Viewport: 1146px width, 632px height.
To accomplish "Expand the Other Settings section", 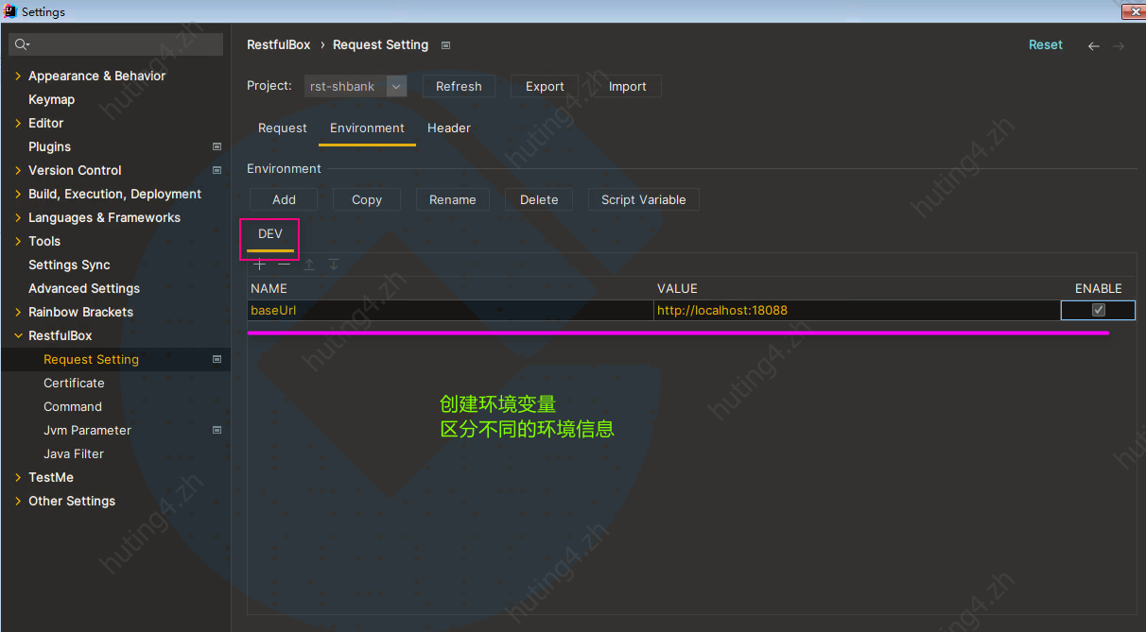I will [18, 501].
